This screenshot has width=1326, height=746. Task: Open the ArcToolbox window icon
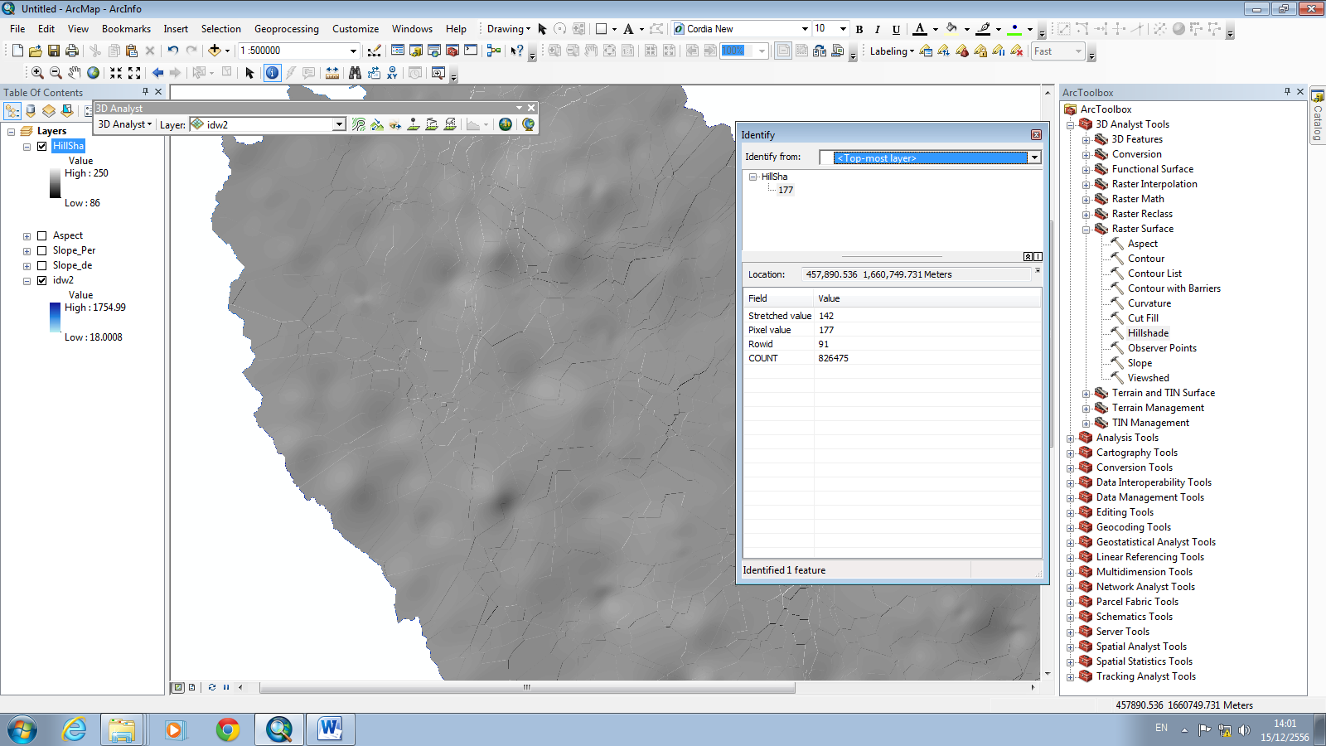tap(452, 51)
